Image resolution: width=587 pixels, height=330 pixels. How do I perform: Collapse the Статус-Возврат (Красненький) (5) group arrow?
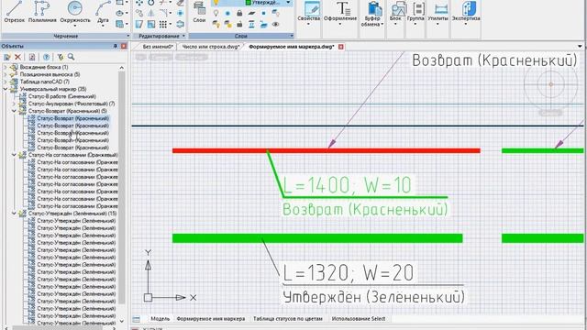point(14,111)
